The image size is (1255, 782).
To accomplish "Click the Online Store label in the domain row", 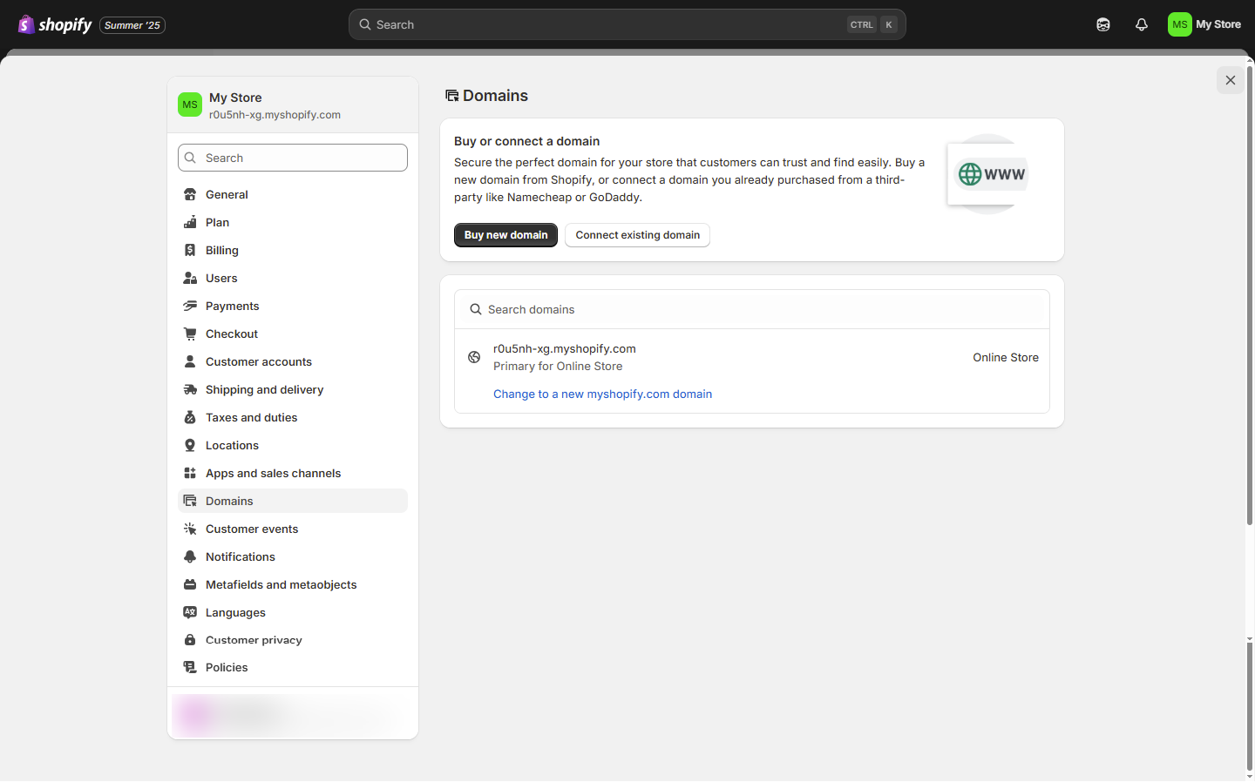I will pos(1006,357).
